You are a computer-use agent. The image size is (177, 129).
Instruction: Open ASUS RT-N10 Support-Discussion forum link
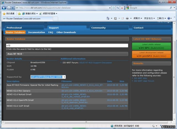95,63
